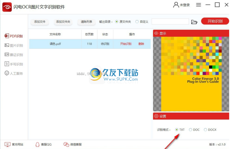Screen dimensions: 230x149
Task: Click the big red 开始识别 button
Action: click(215, 21)
